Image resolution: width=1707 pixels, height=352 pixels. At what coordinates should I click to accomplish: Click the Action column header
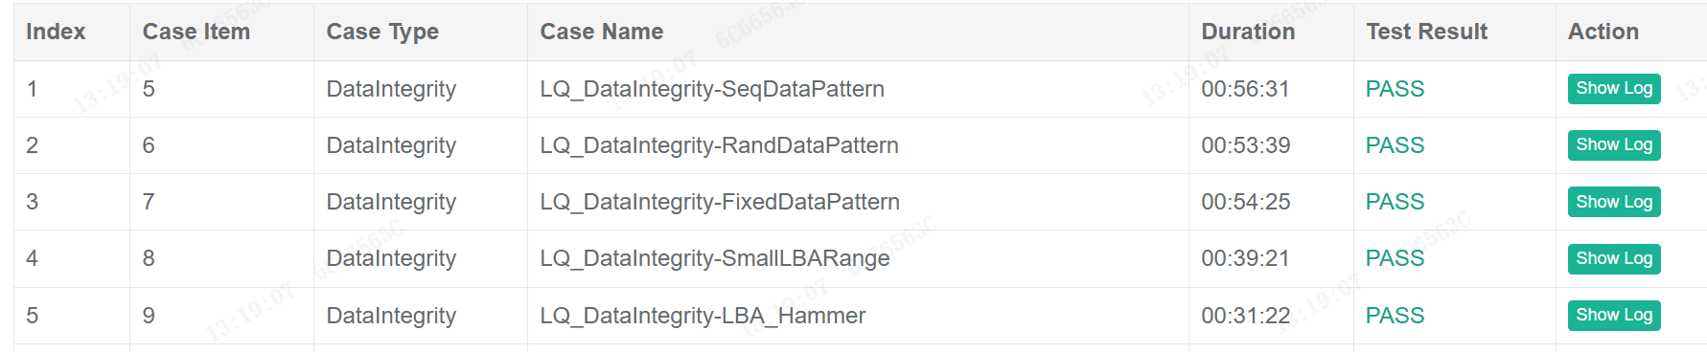(x=1603, y=32)
